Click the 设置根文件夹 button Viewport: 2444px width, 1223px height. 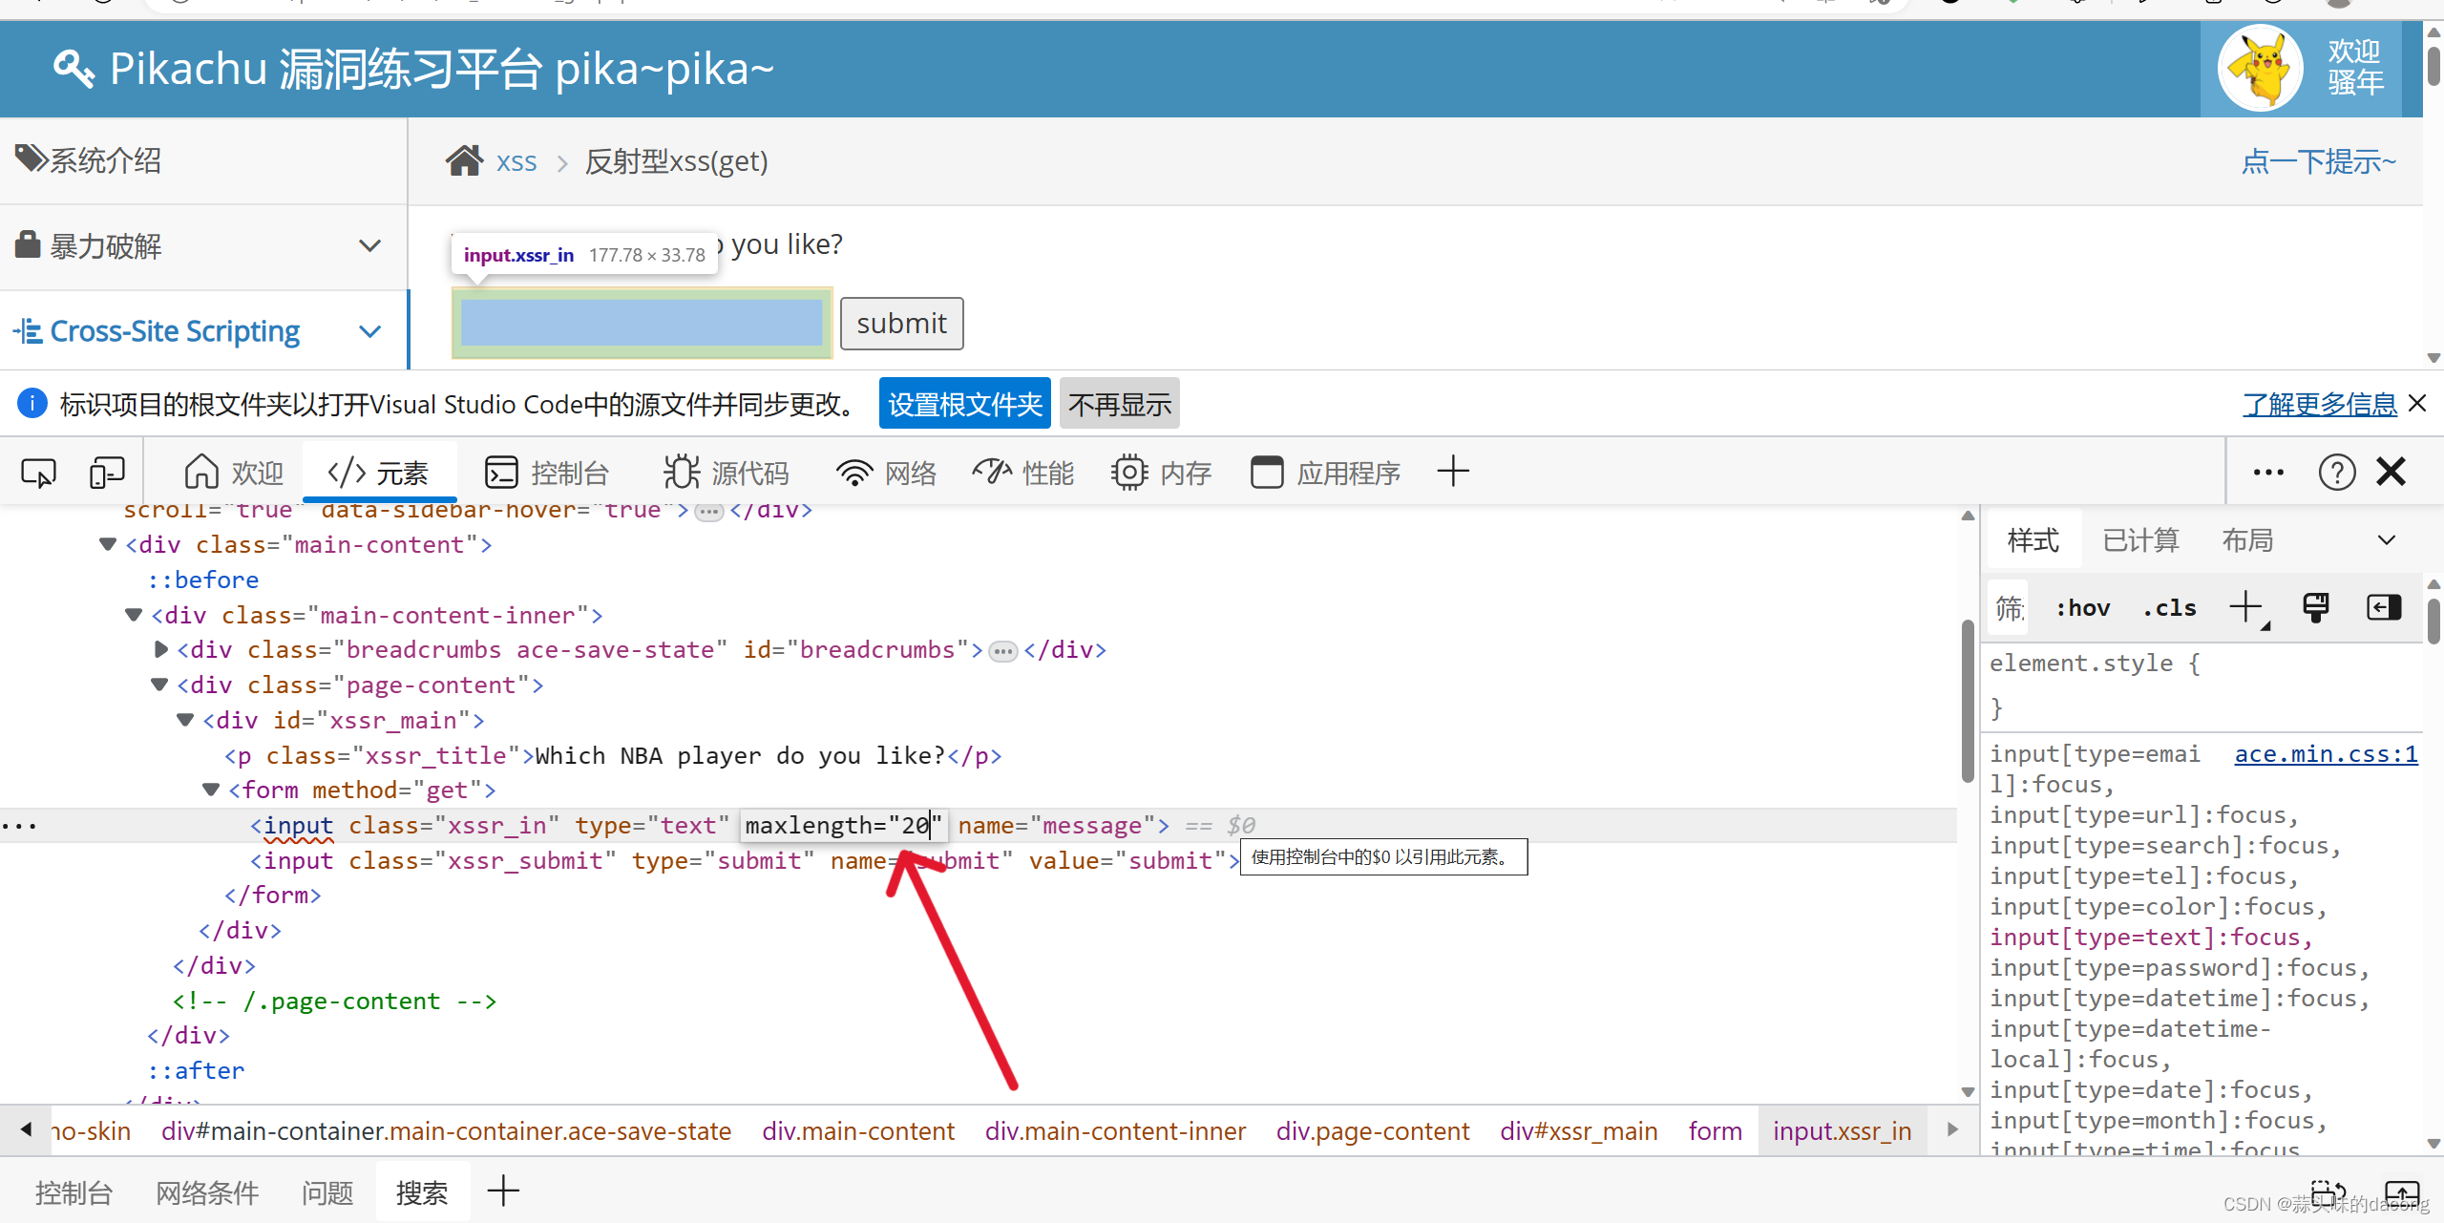[x=964, y=404]
